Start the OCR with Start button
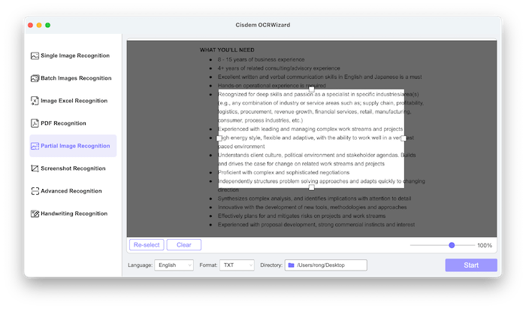This screenshot has height=309, width=526. click(470, 265)
